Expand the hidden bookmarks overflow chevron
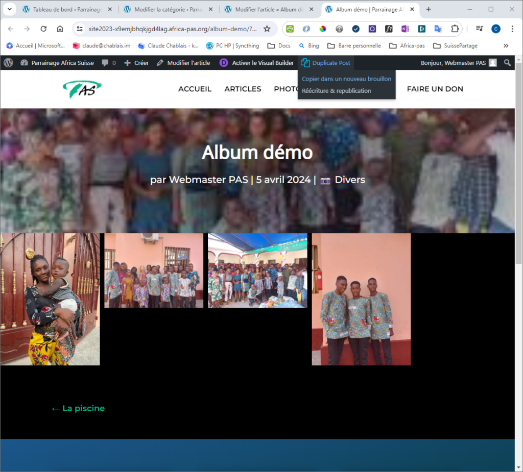 [506, 45]
